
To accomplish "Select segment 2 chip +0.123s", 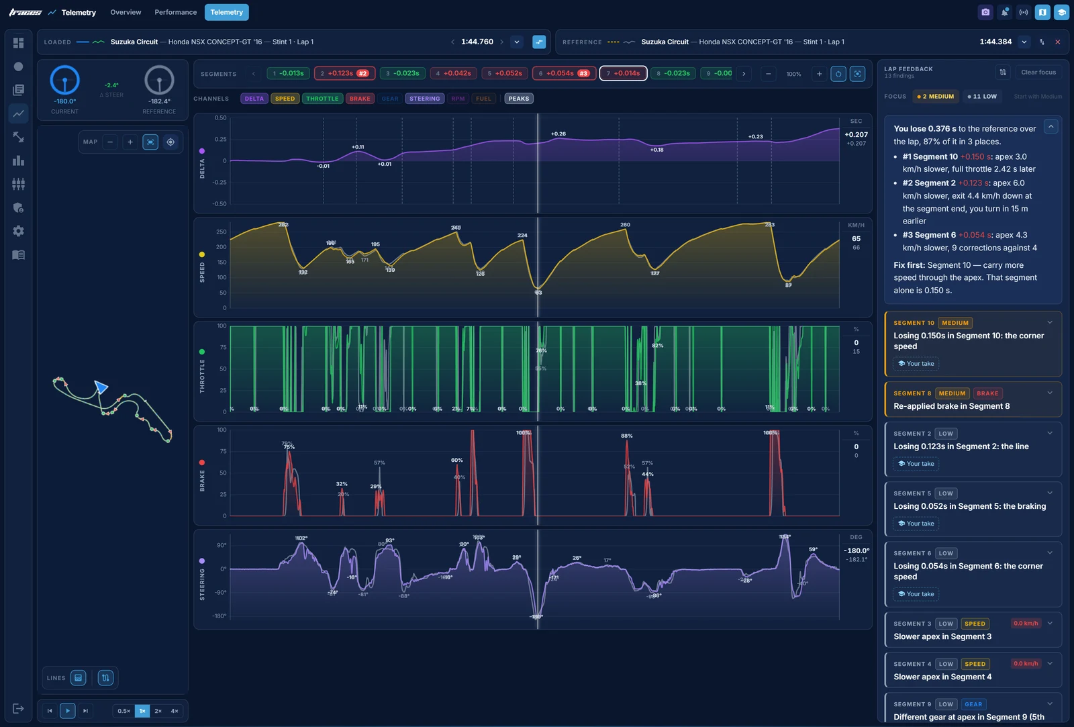I will click(x=344, y=73).
